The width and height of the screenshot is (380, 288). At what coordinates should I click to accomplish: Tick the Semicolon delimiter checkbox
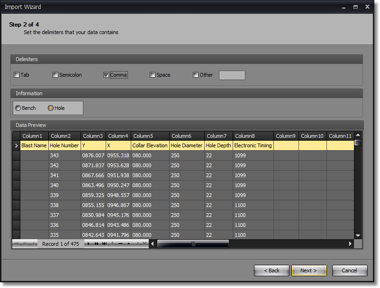click(x=55, y=75)
